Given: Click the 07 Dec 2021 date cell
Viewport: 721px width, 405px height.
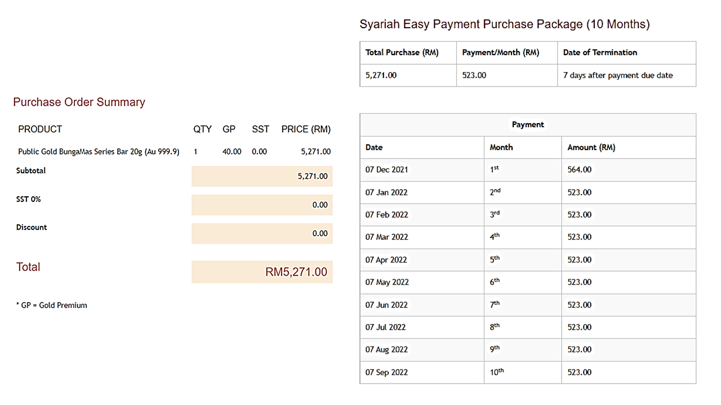Looking at the screenshot, I should coord(387,170).
